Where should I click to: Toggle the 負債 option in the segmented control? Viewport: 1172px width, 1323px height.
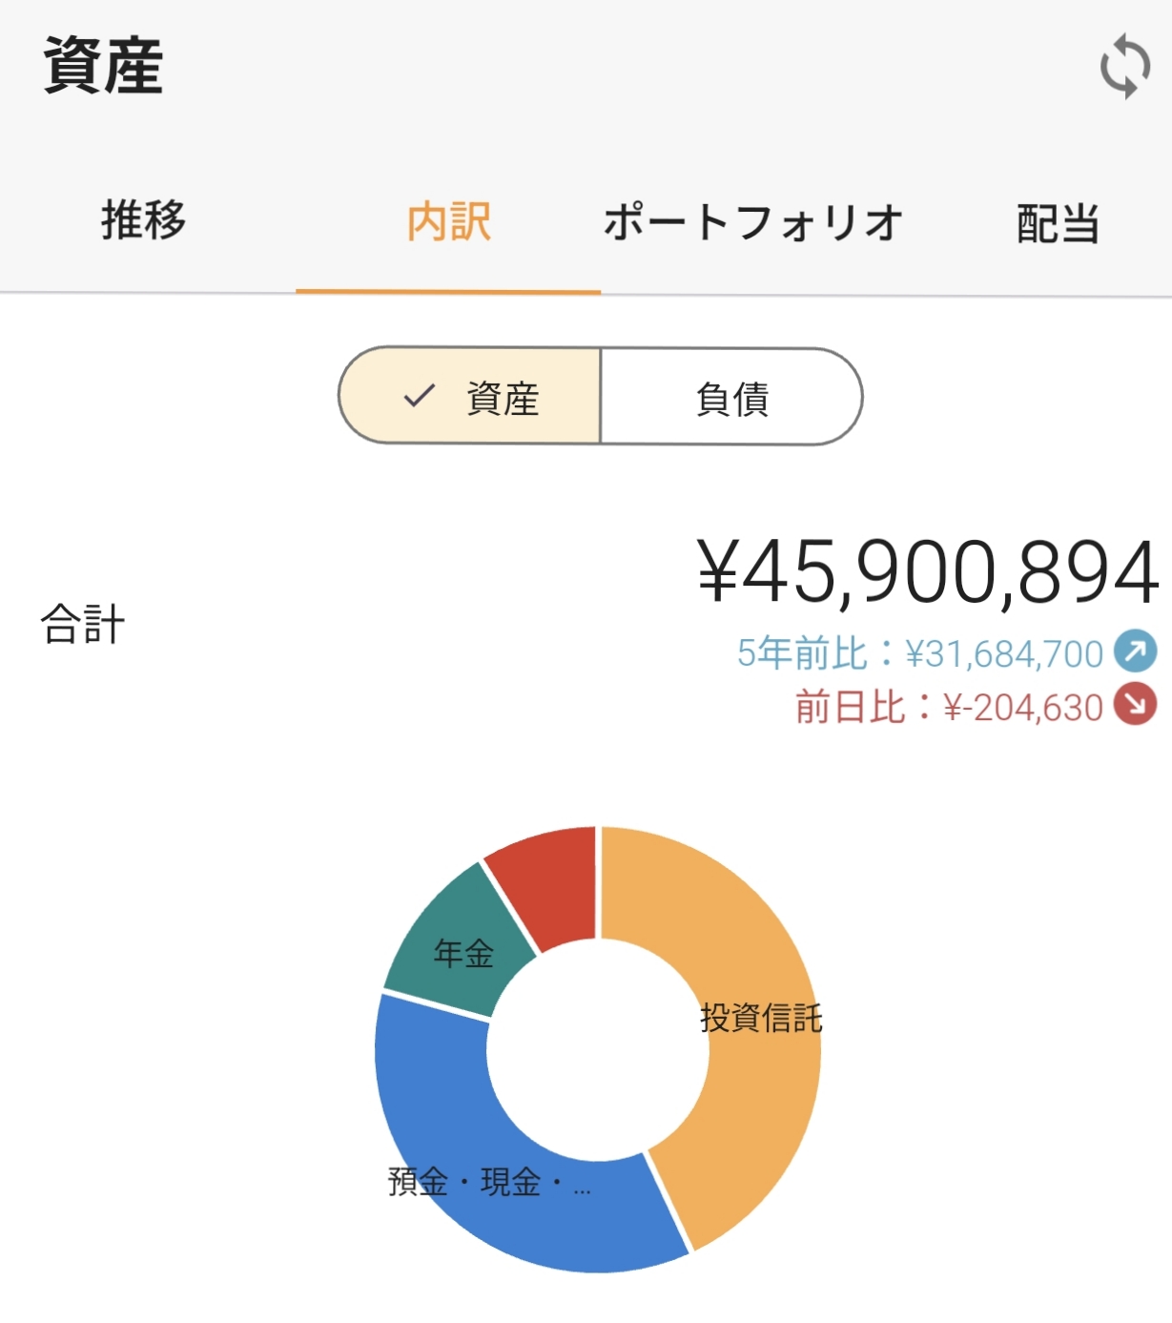(731, 399)
